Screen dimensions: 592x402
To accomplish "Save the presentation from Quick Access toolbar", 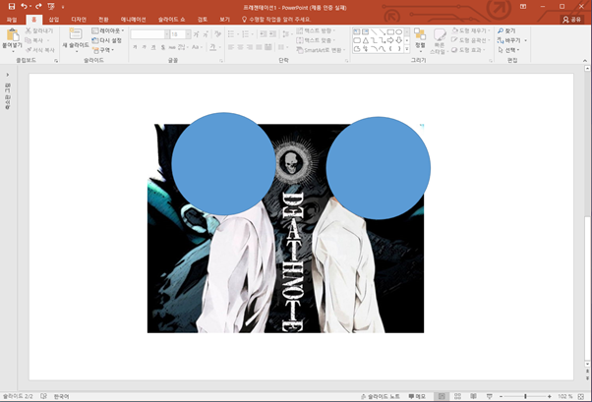I will coord(12,7).
